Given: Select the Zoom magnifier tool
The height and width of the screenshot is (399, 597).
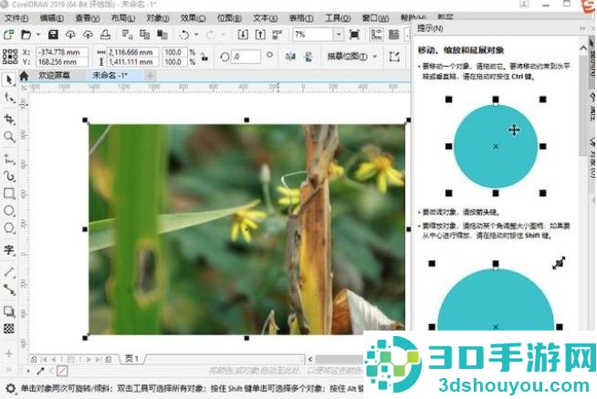Looking at the screenshot, I should coord(9,137).
